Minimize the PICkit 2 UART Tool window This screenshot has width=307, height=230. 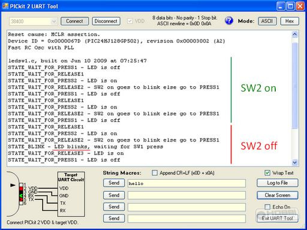tap(281, 6)
